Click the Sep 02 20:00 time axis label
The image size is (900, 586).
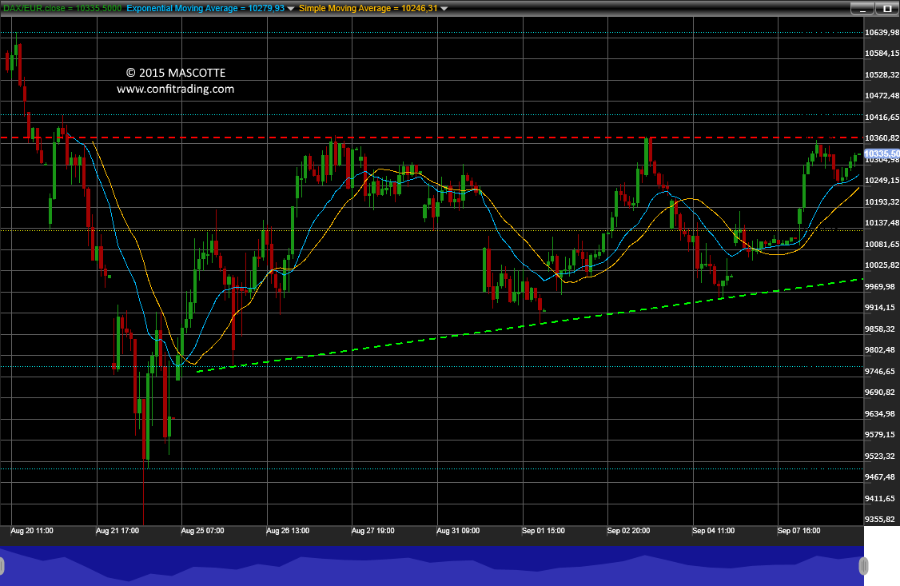(x=628, y=531)
